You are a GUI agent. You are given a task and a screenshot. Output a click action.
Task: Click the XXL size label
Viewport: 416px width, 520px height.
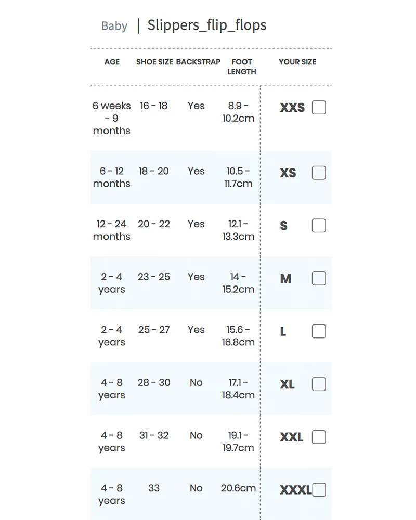292,437
